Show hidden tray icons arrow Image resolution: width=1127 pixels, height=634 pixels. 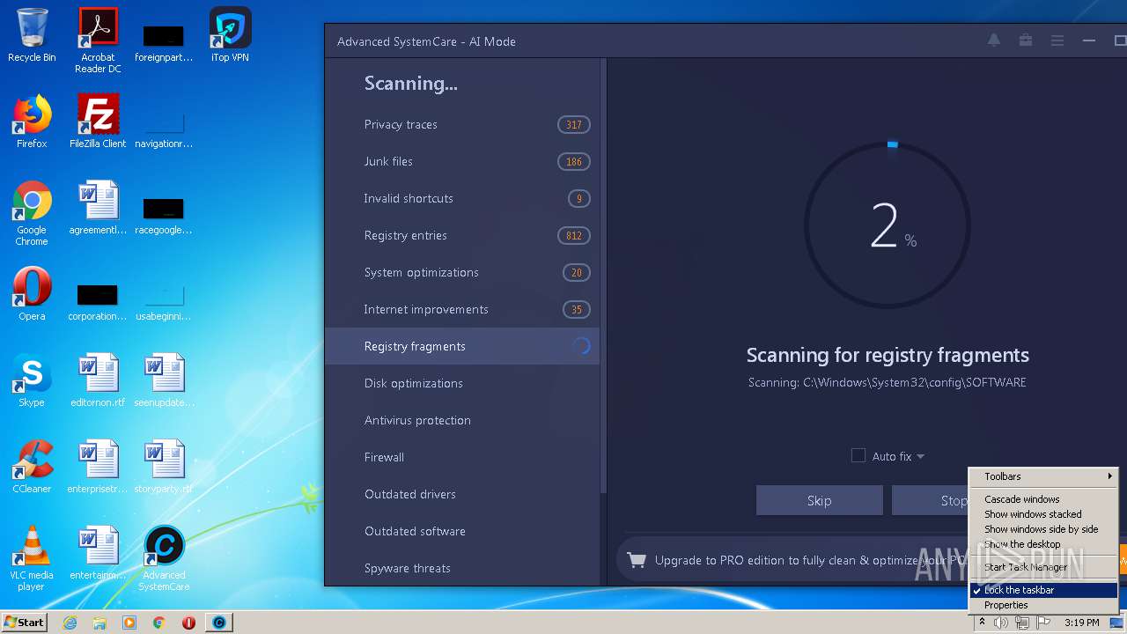click(982, 623)
